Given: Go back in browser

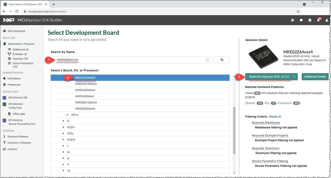Looking at the screenshot, I should tap(4, 11).
